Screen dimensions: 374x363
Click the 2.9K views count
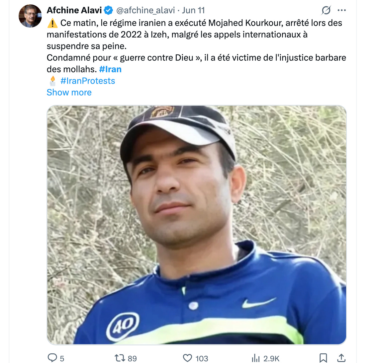pos(271,358)
